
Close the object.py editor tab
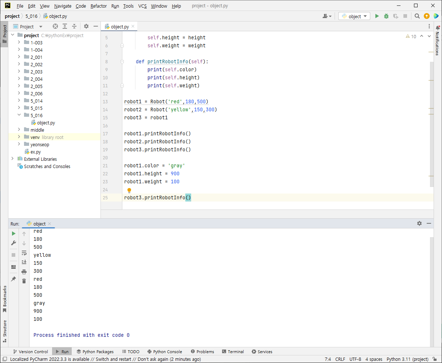click(133, 27)
